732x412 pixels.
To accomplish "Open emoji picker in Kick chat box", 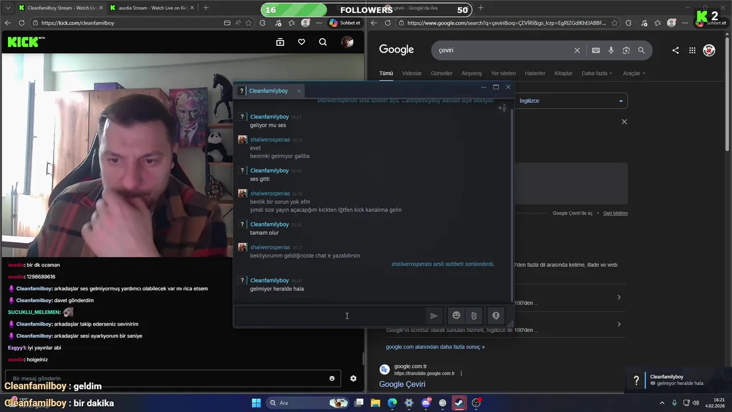I will pyautogui.click(x=332, y=378).
